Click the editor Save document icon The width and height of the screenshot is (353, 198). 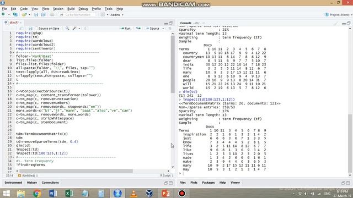pos(30,29)
